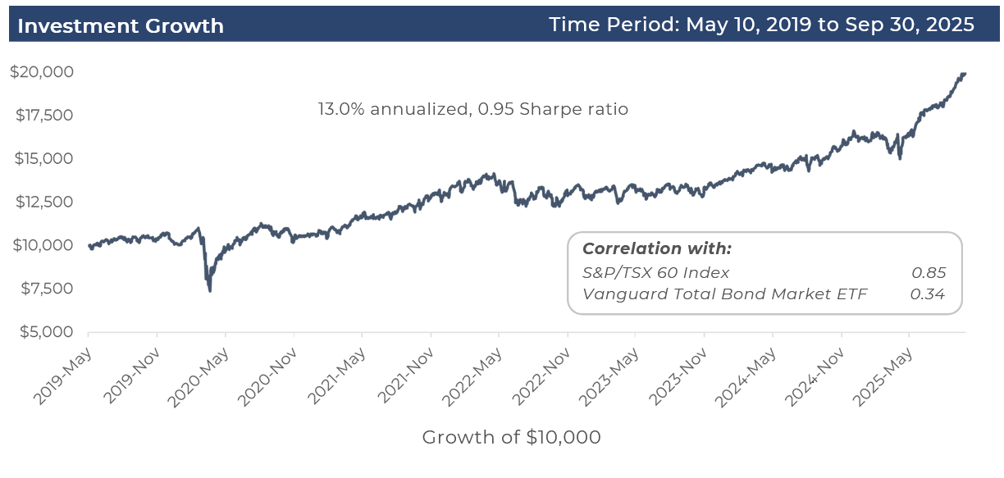This screenshot has height=478, width=1004.
Task: Click the Time Period date range header
Action: (761, 25)
